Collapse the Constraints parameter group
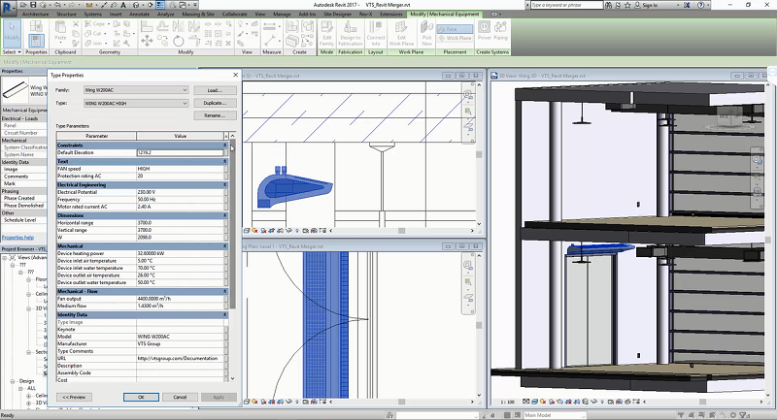 [225, 145]
